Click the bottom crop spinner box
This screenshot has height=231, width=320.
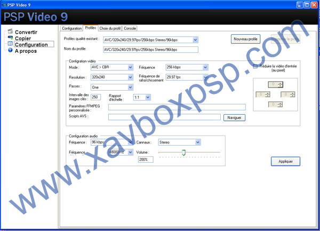(x=275, y=105)
